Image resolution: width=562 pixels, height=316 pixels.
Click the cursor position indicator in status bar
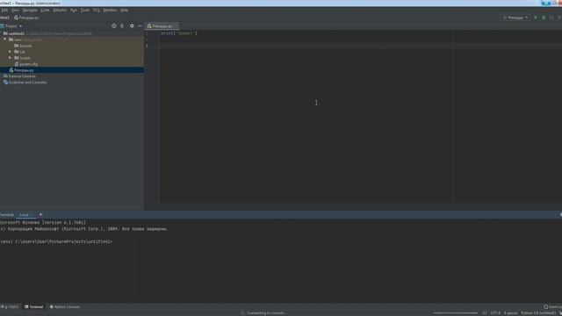485,313
